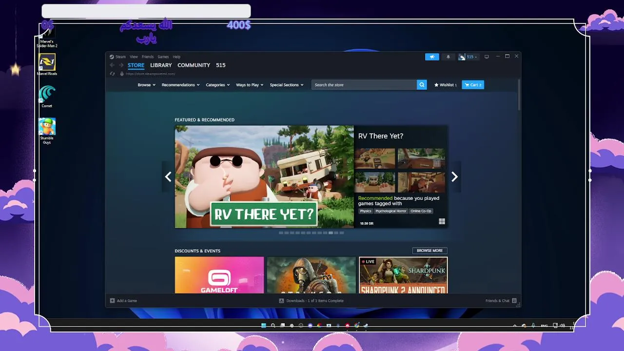Screen dimensions: 624x351
Task: Go back with the back arrow
Action: 112,65
